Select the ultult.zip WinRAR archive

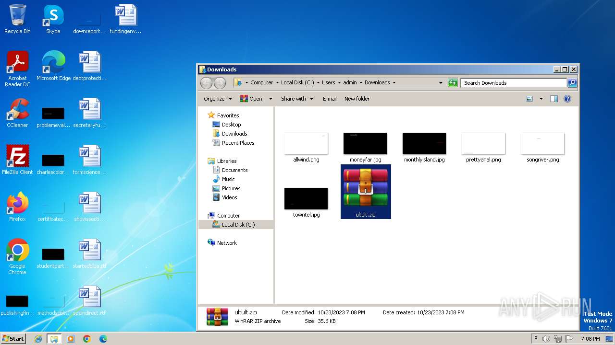pos(366,192)
